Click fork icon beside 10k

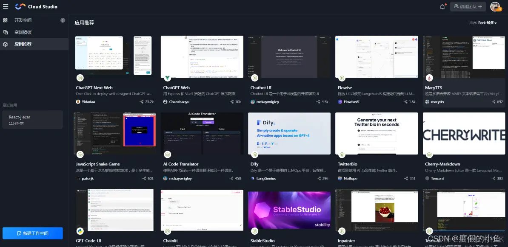(231, 101)
